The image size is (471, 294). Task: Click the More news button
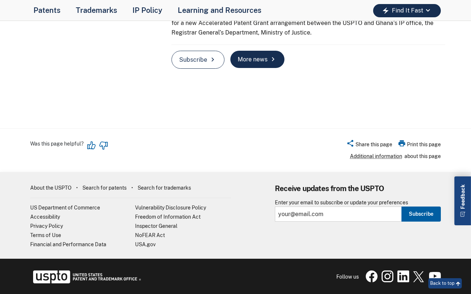pyautogui.click(x=257, y=60)
